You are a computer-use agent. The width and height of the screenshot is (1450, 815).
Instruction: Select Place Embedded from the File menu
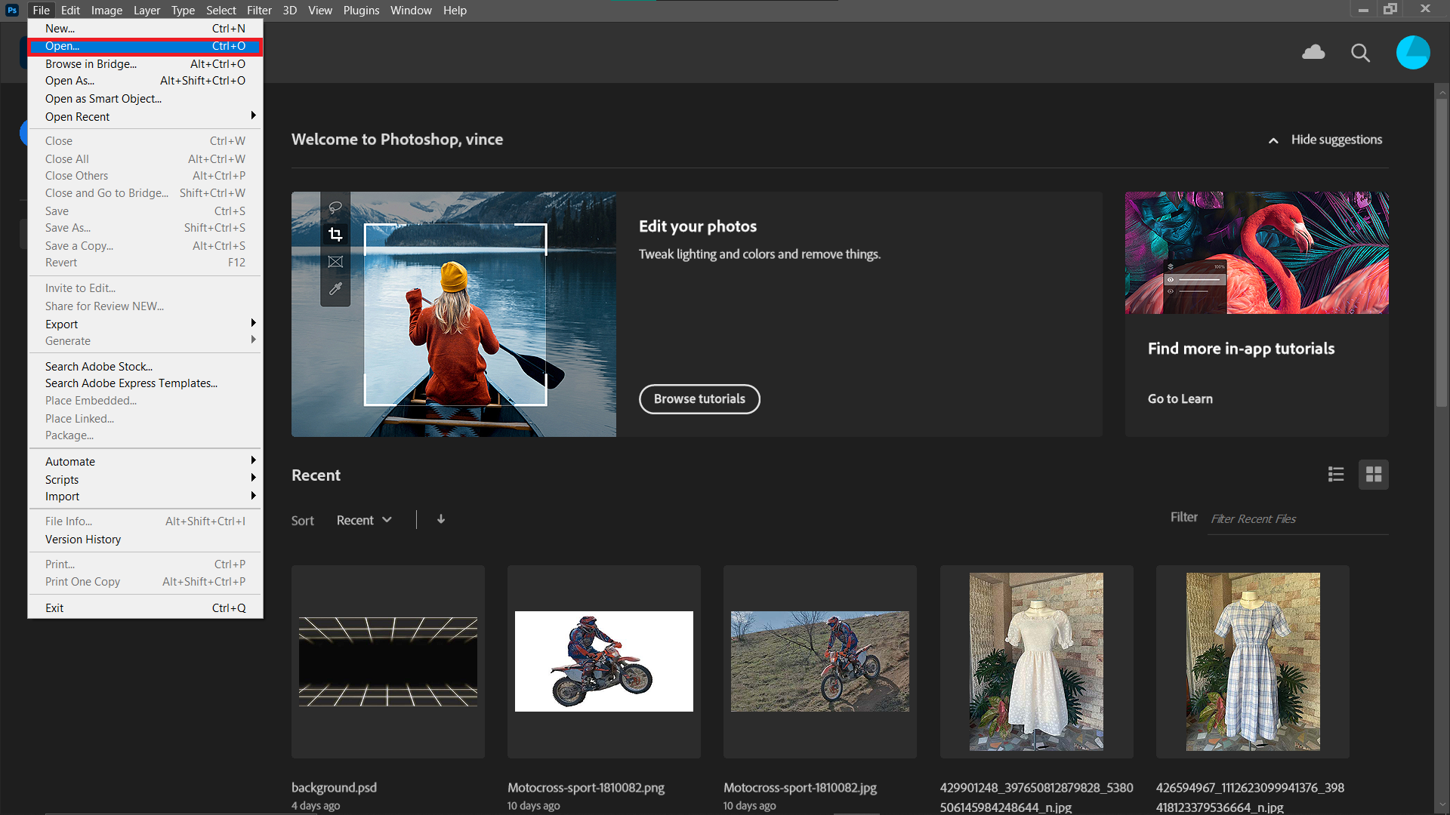pyautogui.click(x=91, y=401)
